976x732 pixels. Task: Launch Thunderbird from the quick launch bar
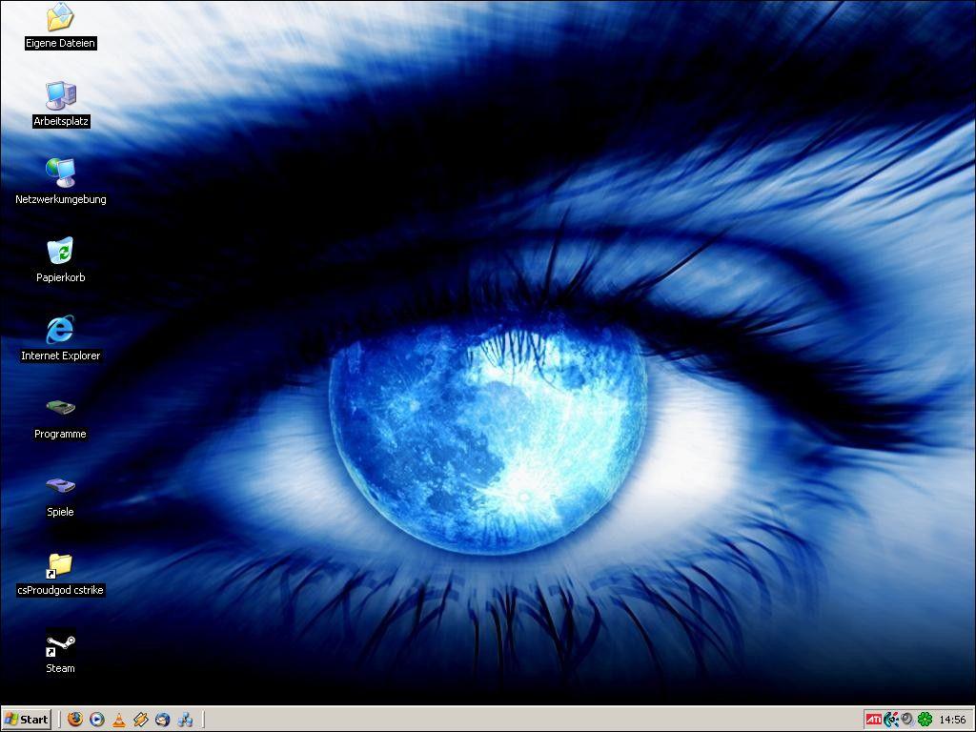pos(162,720)
